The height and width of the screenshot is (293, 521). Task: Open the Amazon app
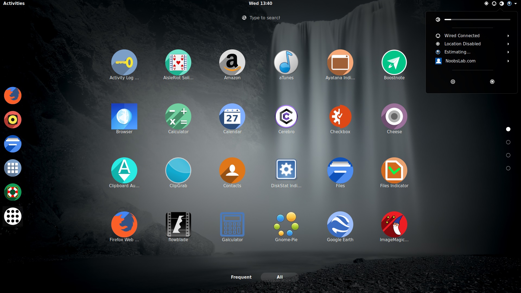(232, 65)
